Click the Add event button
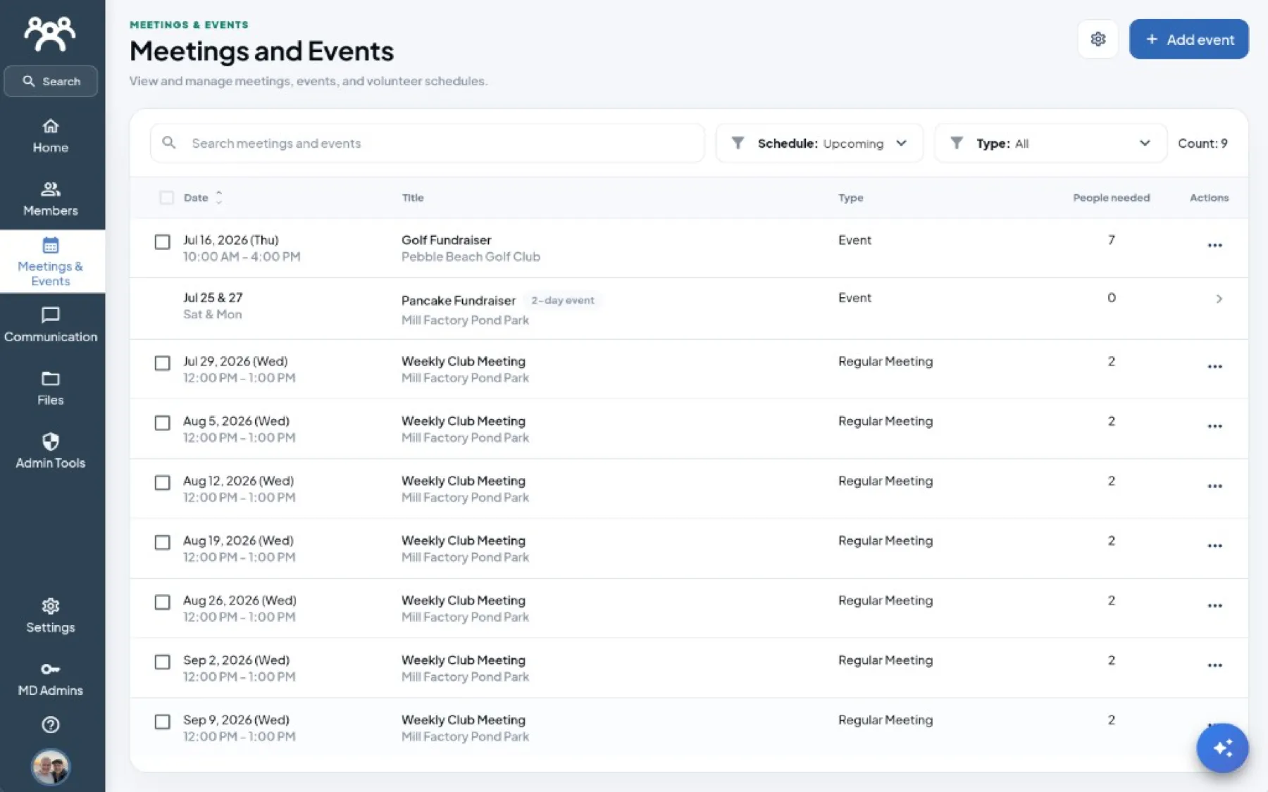The height and width of the screenshot is (792, 1268). click(1188, 39)
